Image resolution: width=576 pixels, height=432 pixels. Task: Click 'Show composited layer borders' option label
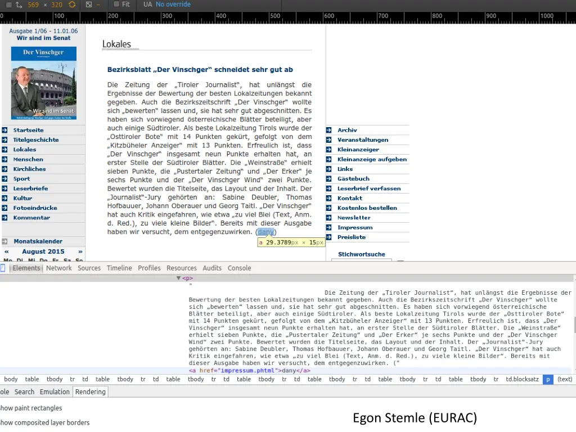[x=44, y=423]
